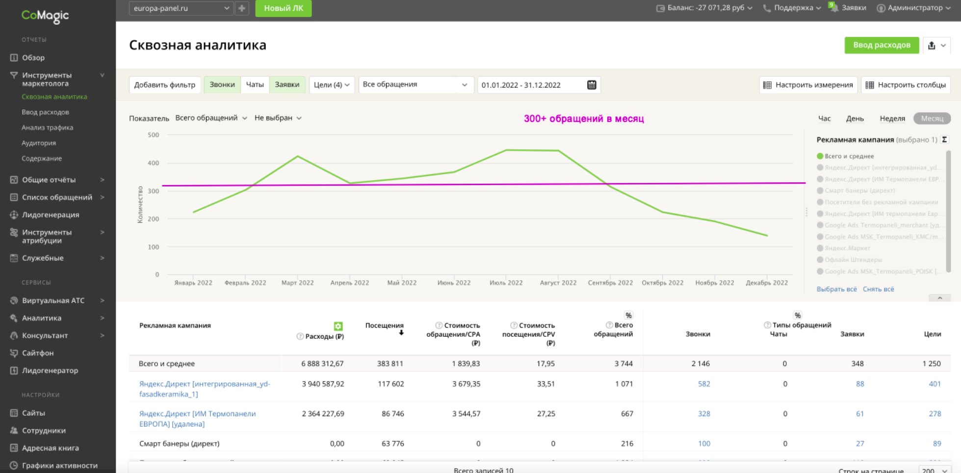This screenshot has height=473, width=961.
Task: Switch chart granularity to День
Action: pos(855,118)
